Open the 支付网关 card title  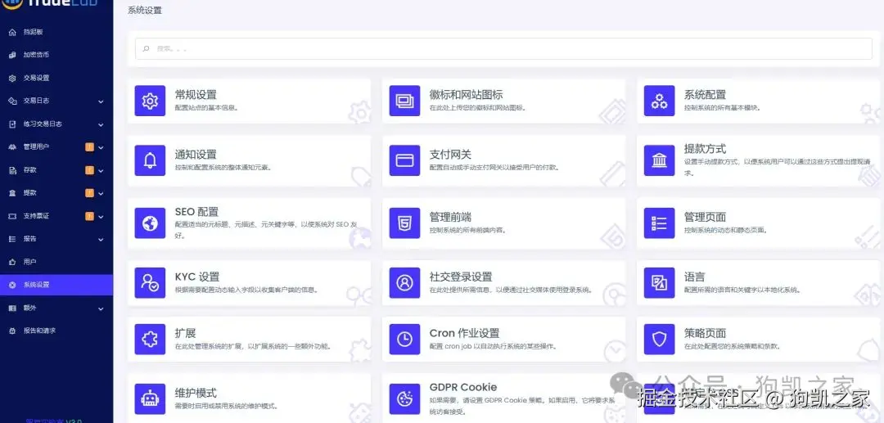pyautogui.click(x=450, y=155)
